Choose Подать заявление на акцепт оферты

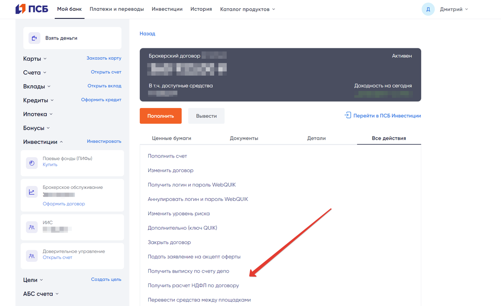pyautogui.click(x=194, y=256)
